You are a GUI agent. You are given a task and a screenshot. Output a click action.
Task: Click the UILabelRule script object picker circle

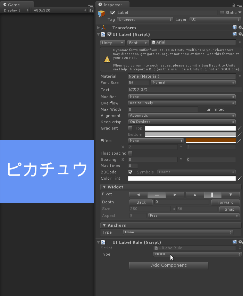coord(240,248)
